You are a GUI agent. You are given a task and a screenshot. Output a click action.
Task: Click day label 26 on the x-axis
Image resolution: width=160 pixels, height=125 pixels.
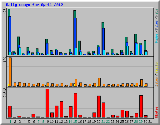click(x=127, y=122)
